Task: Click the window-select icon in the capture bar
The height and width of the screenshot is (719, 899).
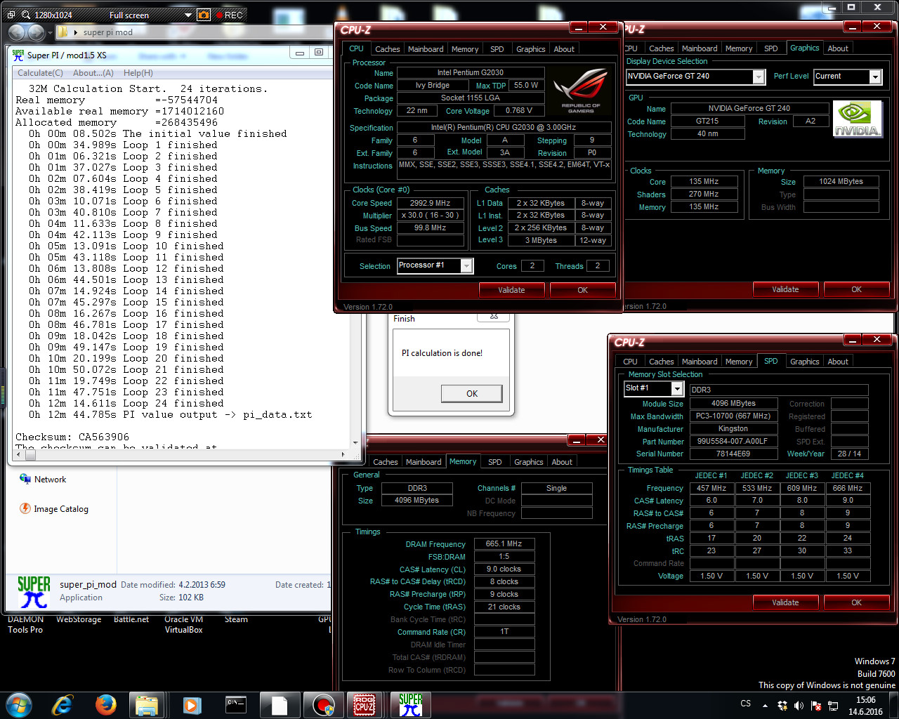Action: coord(11,14)
